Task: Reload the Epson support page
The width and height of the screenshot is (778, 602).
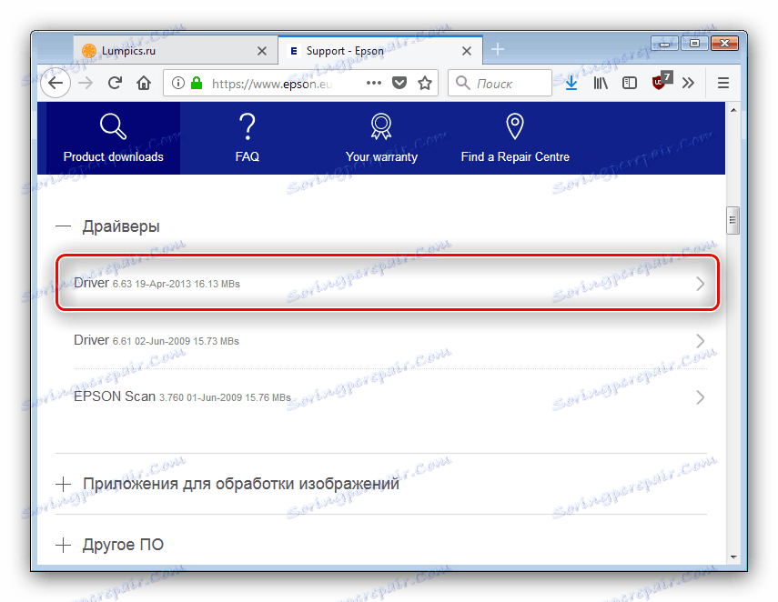Action: click(116, 83)
